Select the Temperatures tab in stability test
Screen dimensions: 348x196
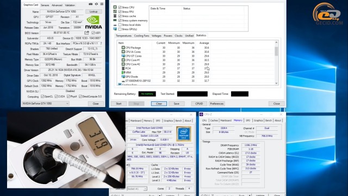click(123, 35)
